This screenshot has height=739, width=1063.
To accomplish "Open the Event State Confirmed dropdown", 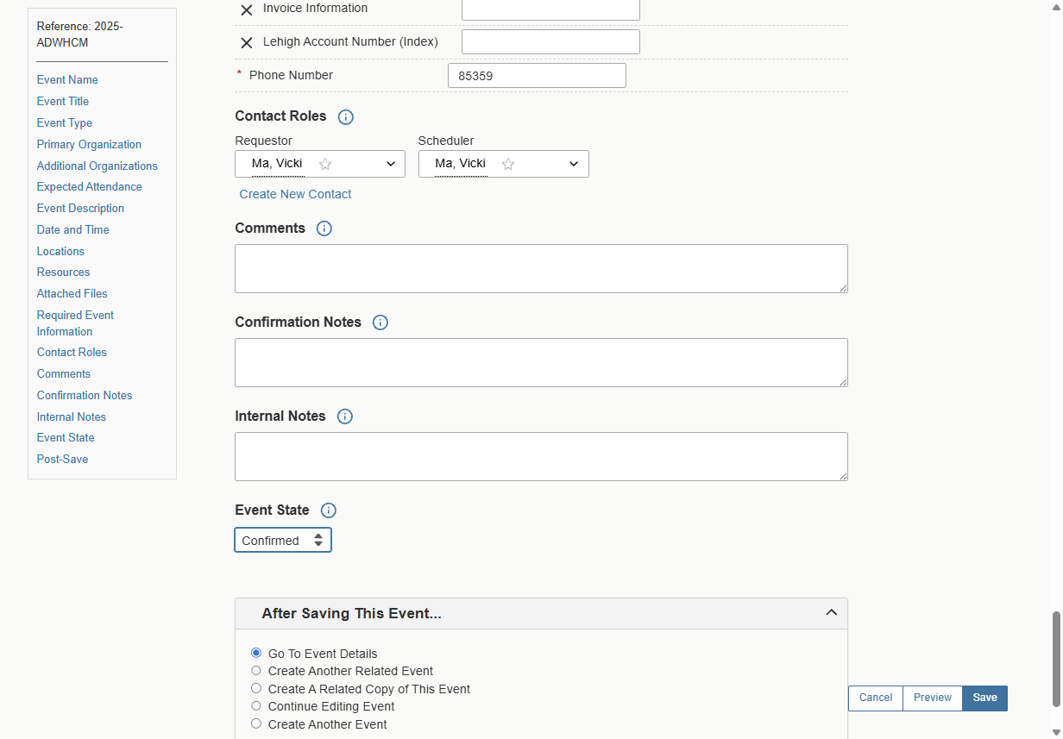I will [283, 541].
